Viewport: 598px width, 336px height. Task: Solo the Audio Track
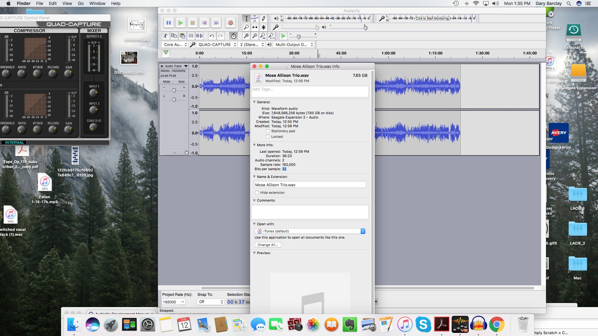click(182, 82)
